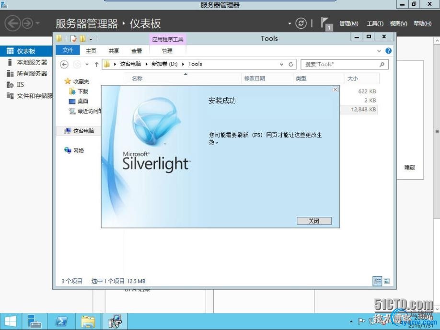Switch Explorer to details view icon
This screenshot has height=330, width=440.
(377, 281)
